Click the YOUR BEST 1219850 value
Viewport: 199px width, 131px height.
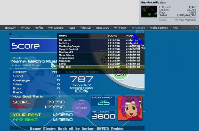coord(63,115)
